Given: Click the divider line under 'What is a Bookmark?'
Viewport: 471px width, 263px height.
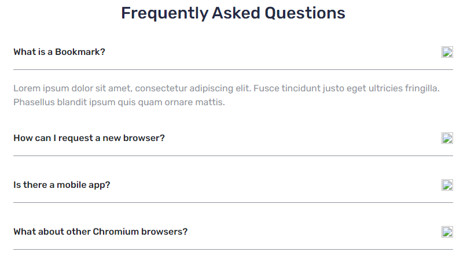Looking at the screenshot, I should [233, 70].
